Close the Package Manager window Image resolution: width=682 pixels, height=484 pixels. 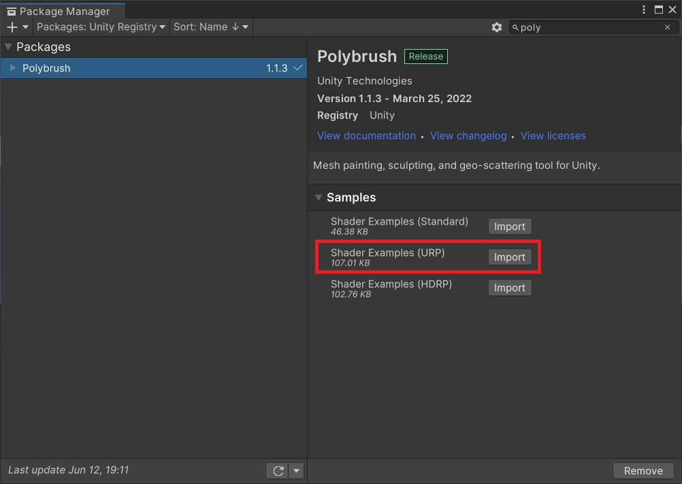[x=672, y=10]
